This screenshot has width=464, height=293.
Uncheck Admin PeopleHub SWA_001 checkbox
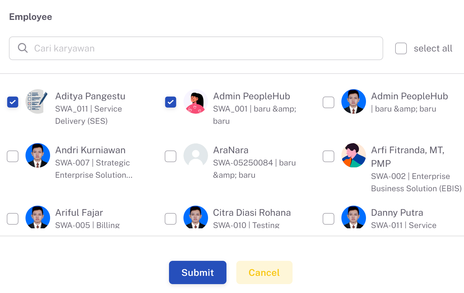[x=171, y=102]
